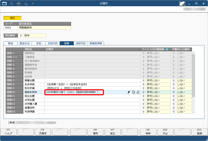The width and height of the screenshot is (208, 141).
Task: Click the pencil edit icon in 控除10 row
Action: point(129,92)
